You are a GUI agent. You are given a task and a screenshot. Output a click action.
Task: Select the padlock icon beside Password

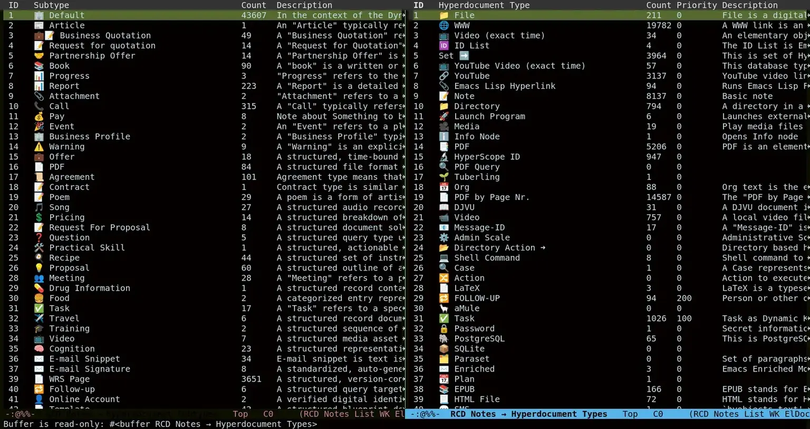444,328
